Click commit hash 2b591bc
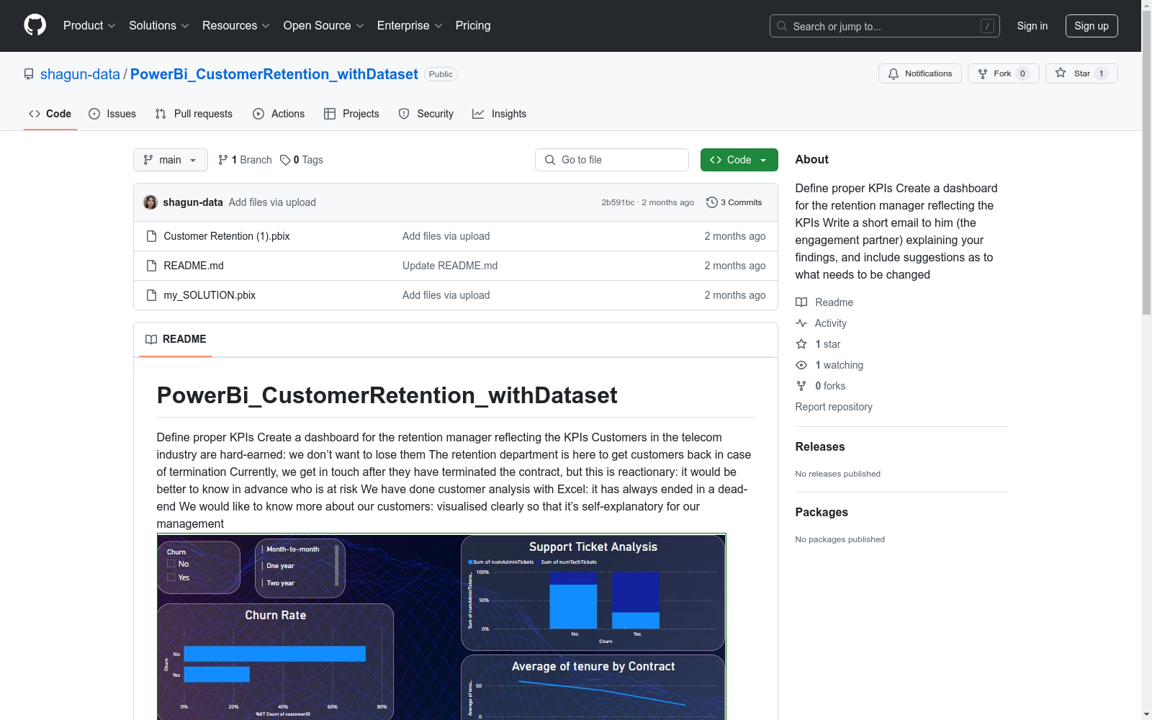The image size is (1152, 720). [618, 202]
